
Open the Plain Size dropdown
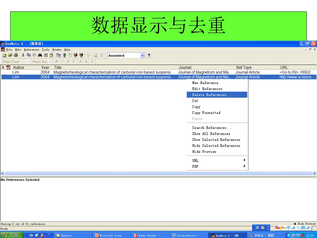(x=50, y=62)
